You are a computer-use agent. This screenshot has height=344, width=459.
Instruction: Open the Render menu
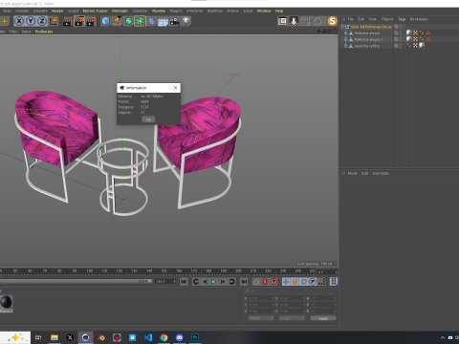point(57,11)
